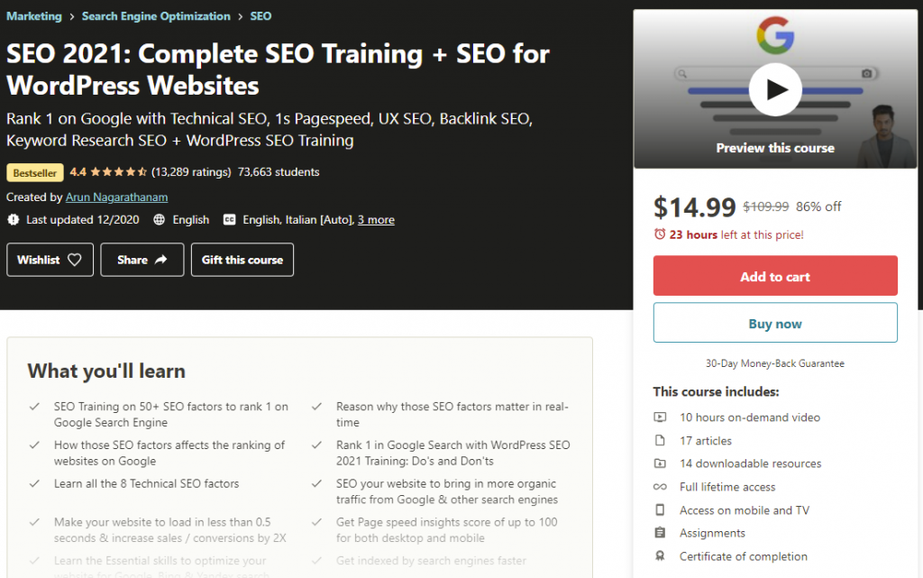This screenshot has height=578, width=923.
Task: Click the on-demand video icon
Action: 660,417
